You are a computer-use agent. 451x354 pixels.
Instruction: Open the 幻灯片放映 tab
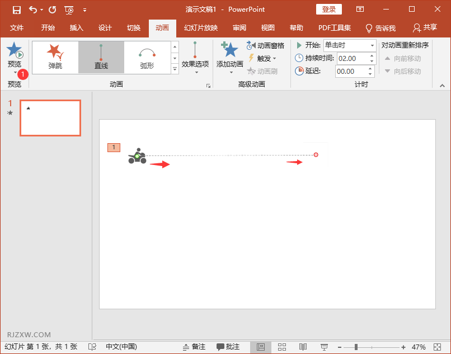point(201,28)
